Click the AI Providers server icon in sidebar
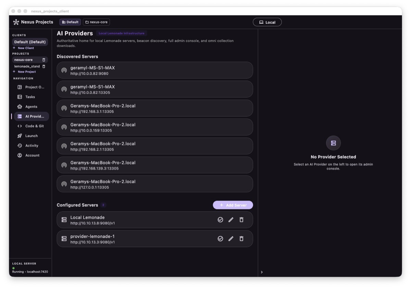The height and width of the screenshot is (288, 411). (20, 116)
